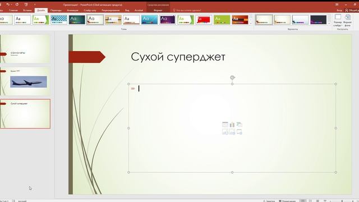This screenshot has width=359, height=202.
Task: Click the Общий доступ share button
Action: click(x=352, y=10)
